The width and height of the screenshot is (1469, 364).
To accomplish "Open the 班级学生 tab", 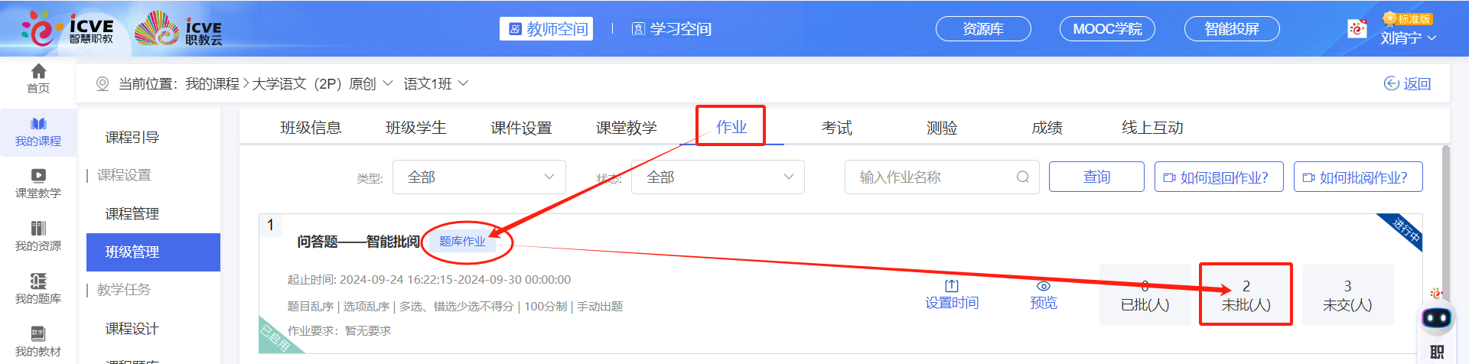I will [415, 128].
